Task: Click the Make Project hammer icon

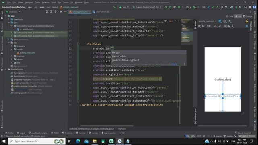Action: [x=114, y=7]
